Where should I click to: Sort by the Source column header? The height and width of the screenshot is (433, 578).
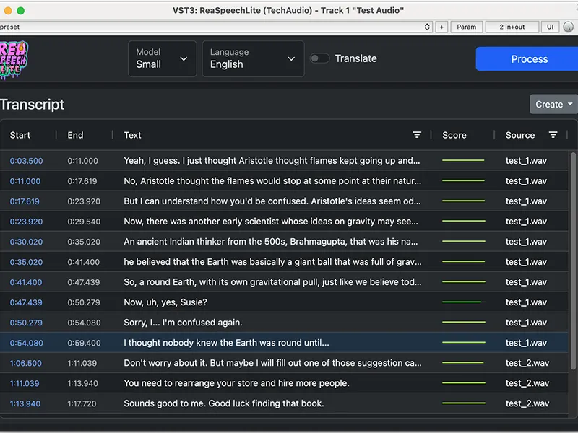519,135
